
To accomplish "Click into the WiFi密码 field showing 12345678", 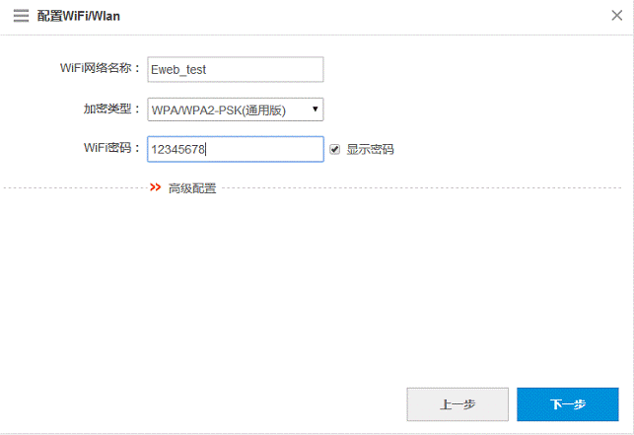I will [x=235, y=150].
